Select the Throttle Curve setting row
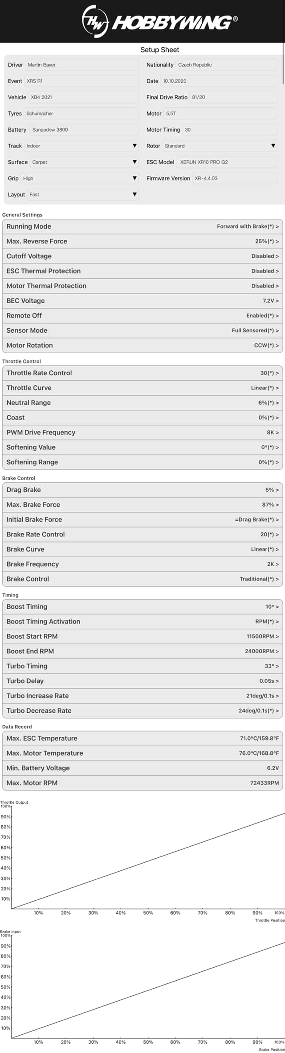This screenshot has height=1053, width=285. (142, 388)
